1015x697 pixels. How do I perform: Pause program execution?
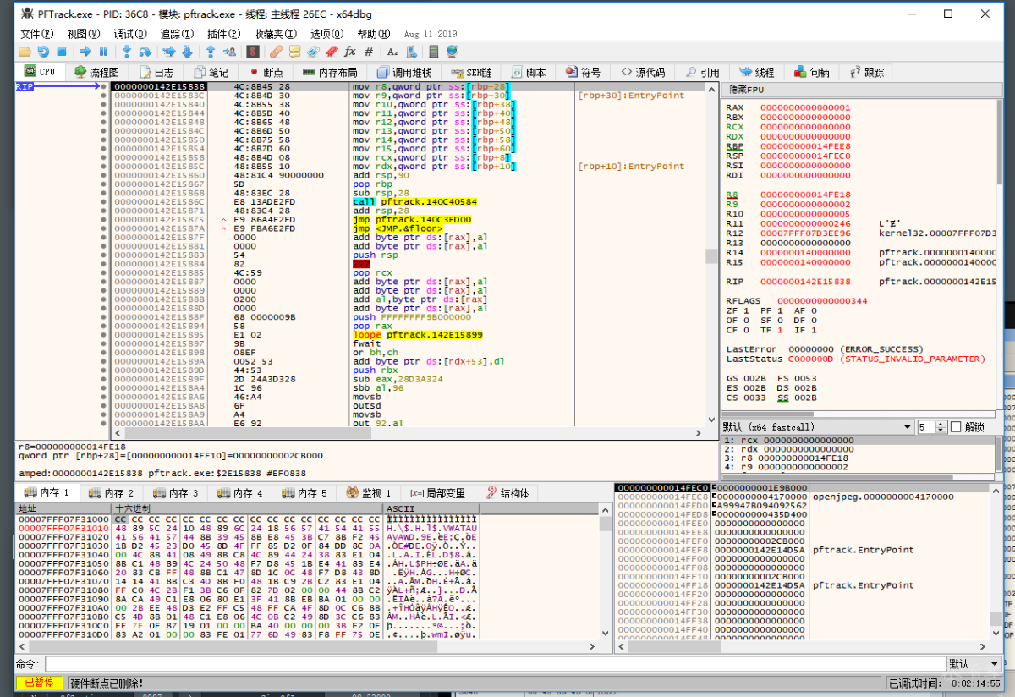103,52
